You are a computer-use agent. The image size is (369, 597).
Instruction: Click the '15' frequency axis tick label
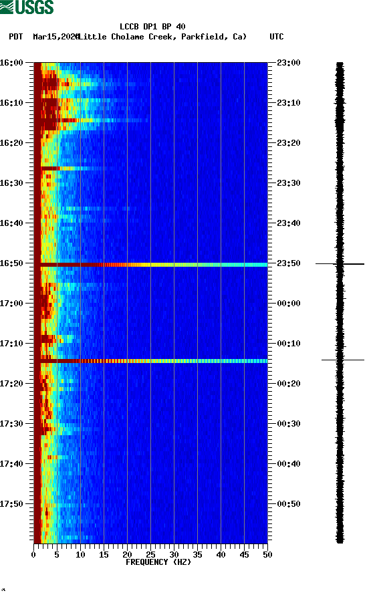104,555
